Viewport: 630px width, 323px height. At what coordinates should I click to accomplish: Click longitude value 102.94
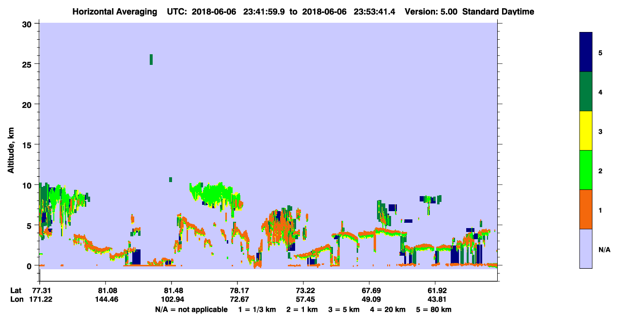click(172, 299)
